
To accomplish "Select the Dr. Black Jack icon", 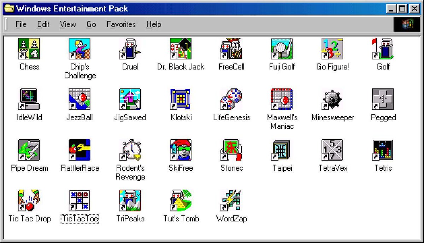I will (x=181, y=49).
